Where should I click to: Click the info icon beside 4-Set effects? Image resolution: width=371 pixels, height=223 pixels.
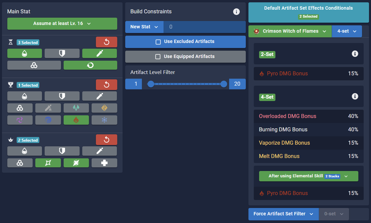pos(355,96)
